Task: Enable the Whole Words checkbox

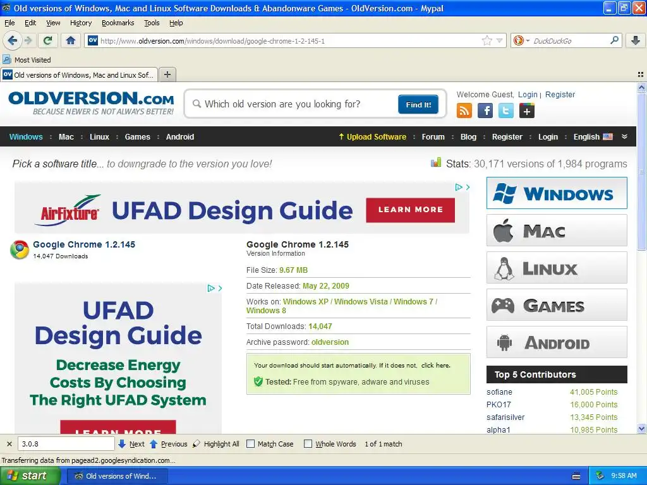Action: 308,444
